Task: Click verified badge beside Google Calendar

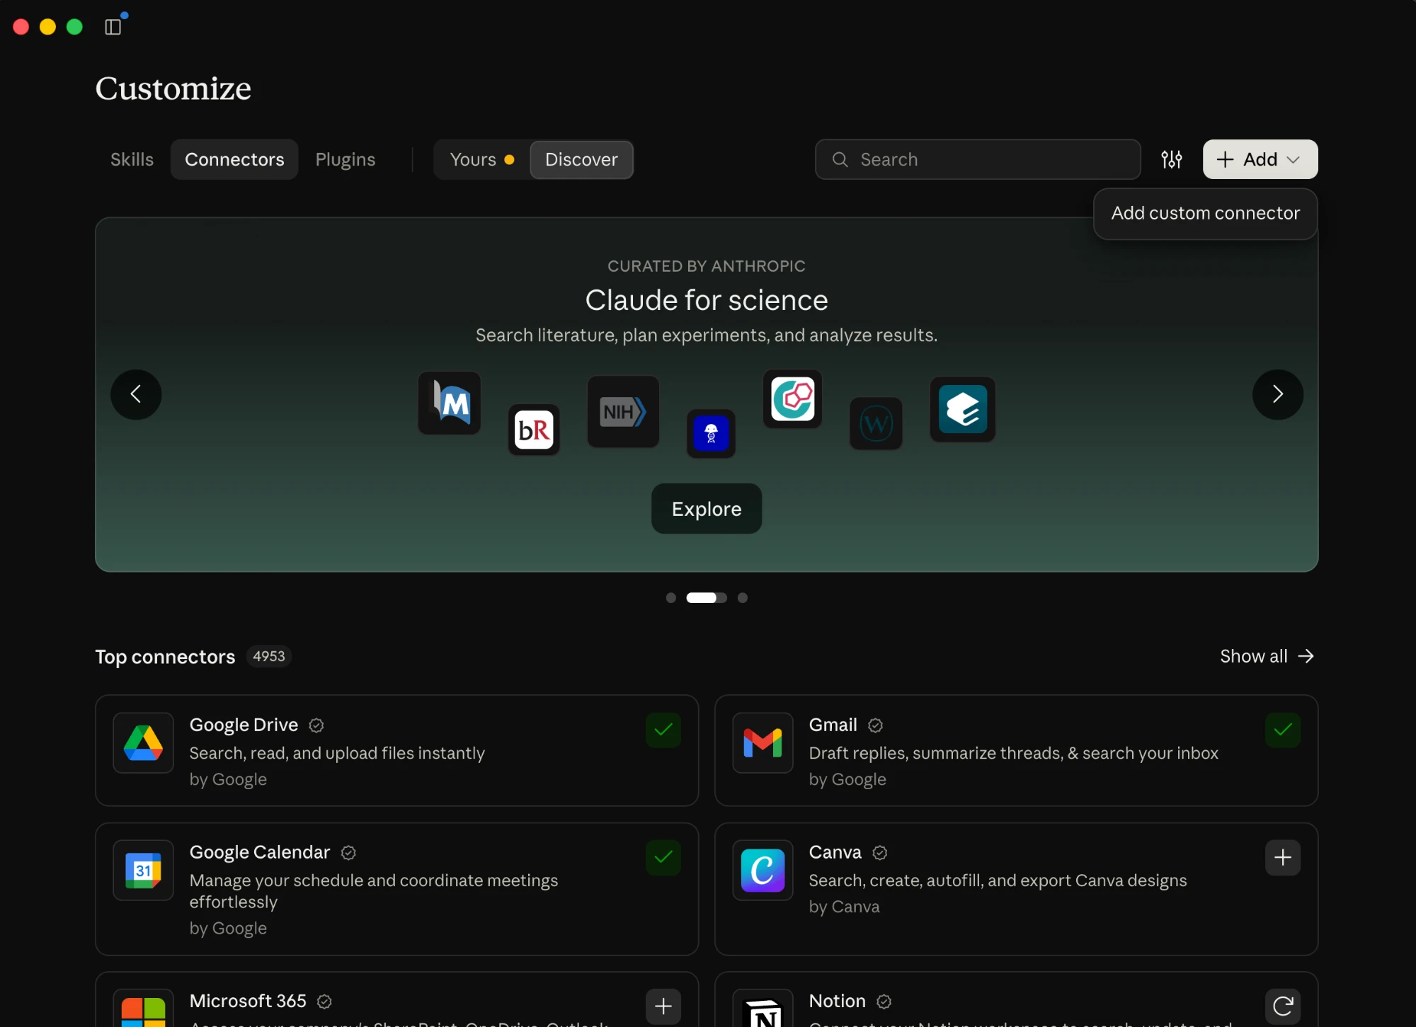Action: click(x=348, y=853)
